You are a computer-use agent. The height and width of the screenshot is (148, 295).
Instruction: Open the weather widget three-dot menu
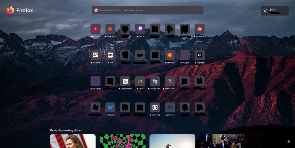[285, 11]
